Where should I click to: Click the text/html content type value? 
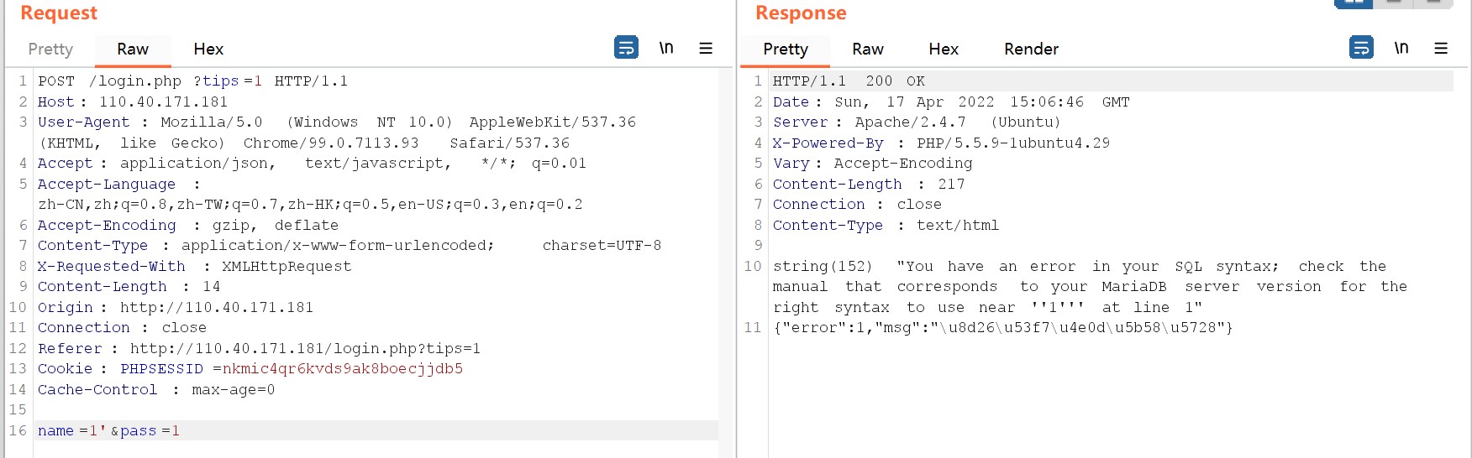point(958,225)
